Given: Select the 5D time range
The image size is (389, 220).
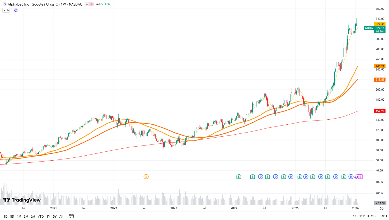Looking at the screenshot, I should [12, 216].
